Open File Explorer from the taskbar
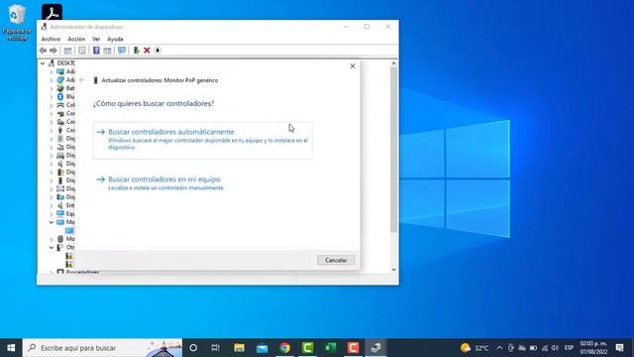The image size is (634, 357). (239, 348)
